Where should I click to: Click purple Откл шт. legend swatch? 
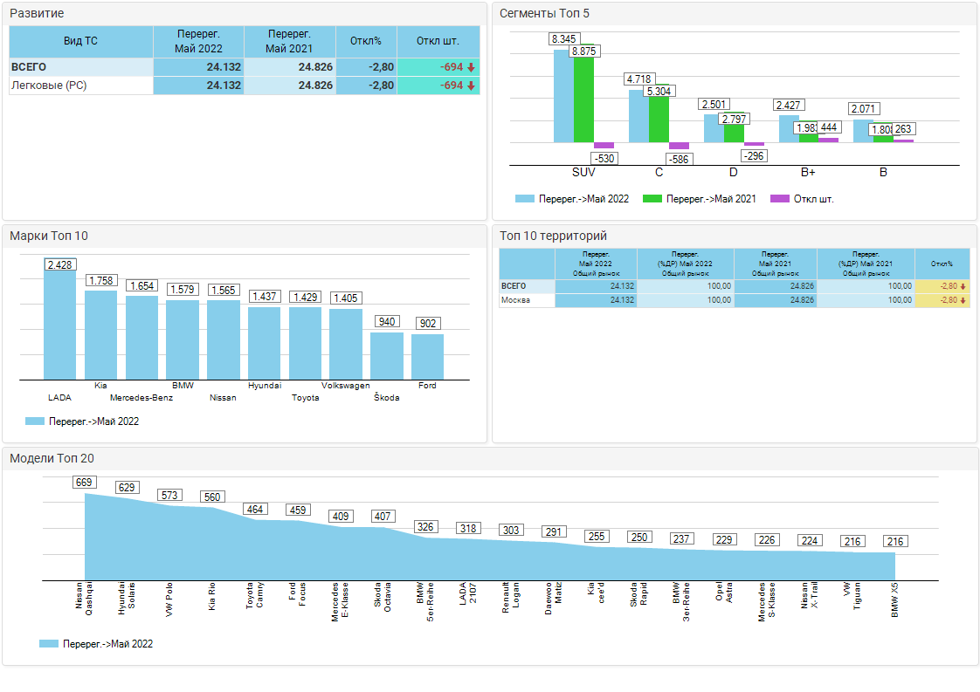pos(780,199)
